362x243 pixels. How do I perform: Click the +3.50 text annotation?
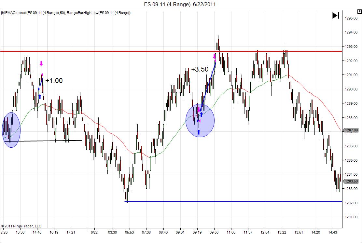click(x=200, y=69)
